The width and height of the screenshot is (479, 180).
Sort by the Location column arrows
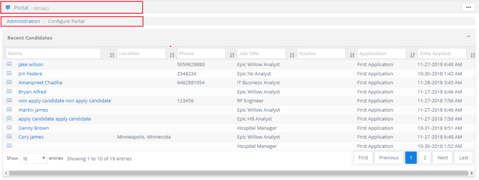coord(172,55)
